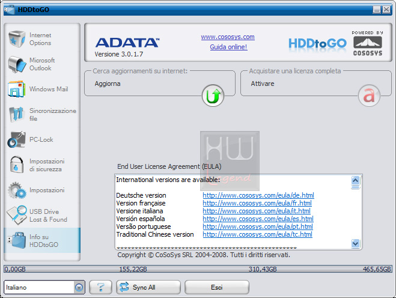396x298 pixels.
Task: Click the Versione 3.0.1.7 text
Action: (119, 54)
